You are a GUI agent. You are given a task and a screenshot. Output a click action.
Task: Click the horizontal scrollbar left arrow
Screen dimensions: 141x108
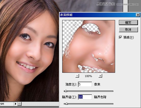coord(19,104)
